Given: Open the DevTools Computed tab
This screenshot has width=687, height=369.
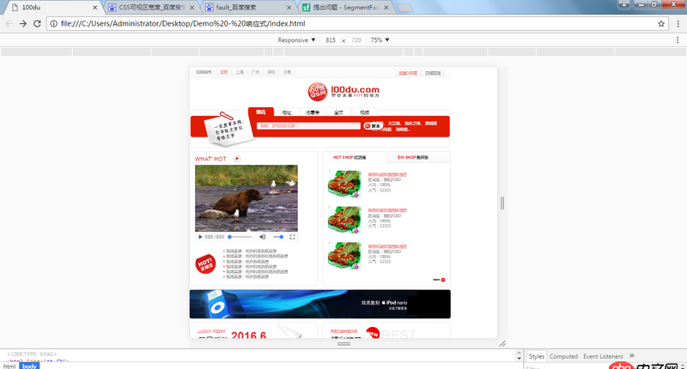Looking at the screenshot, I should pyautogui.click(x=563, y=356).
